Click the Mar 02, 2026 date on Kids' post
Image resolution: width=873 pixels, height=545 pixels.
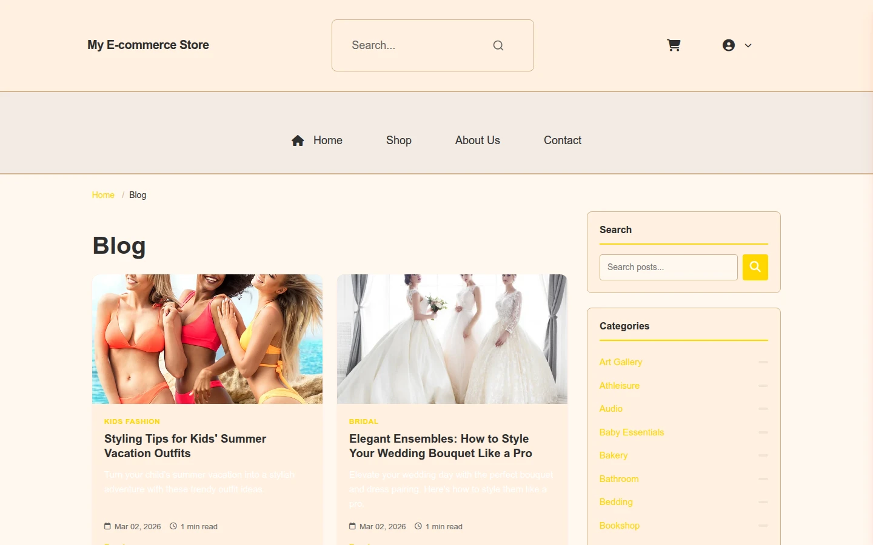138,527
